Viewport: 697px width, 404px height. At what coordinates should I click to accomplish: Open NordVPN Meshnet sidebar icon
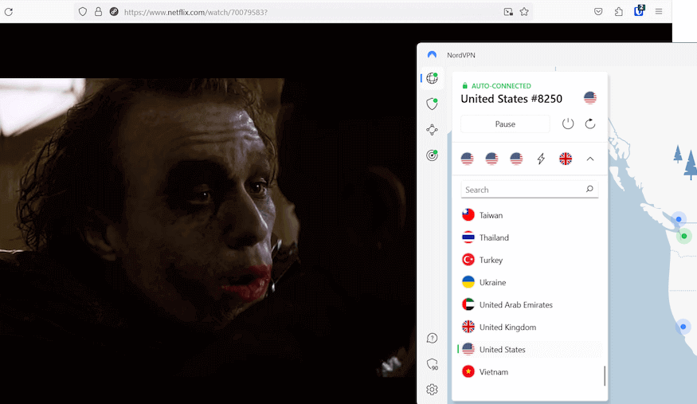[x=432, y=130]
